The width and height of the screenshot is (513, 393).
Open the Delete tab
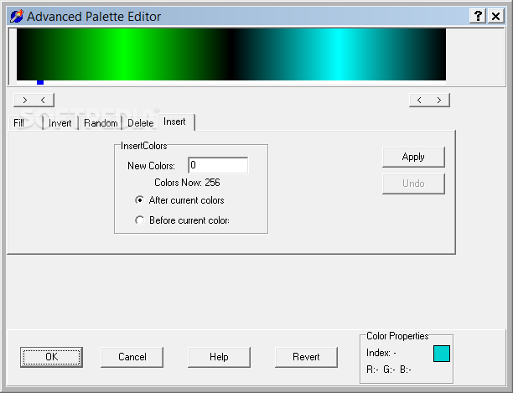[141, 123]
